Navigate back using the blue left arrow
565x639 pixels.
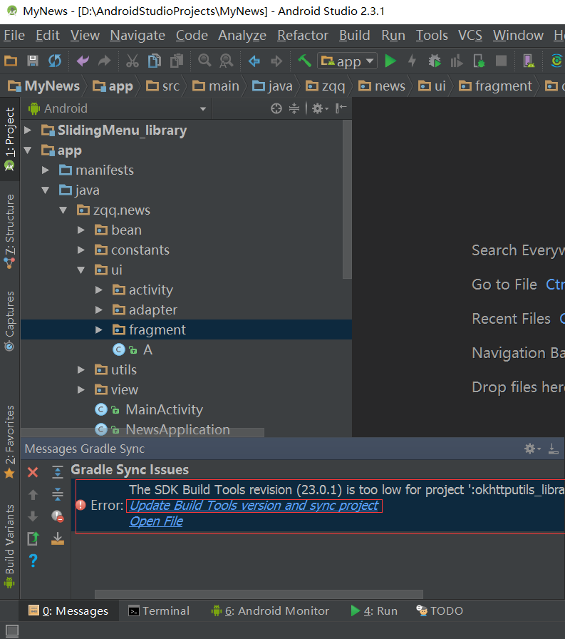coord(254,61)
